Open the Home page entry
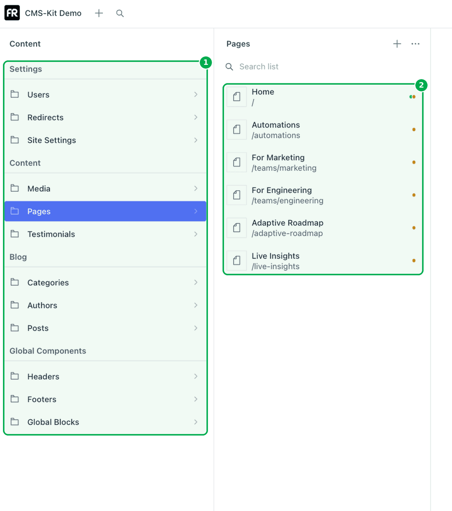 (x=323, y=97)
